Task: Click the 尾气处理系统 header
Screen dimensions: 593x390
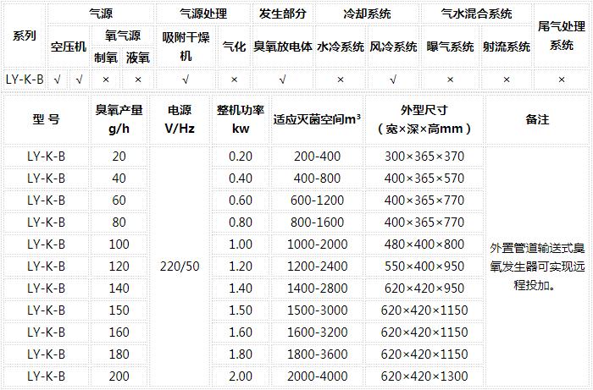Action: [x=562, y=36]
